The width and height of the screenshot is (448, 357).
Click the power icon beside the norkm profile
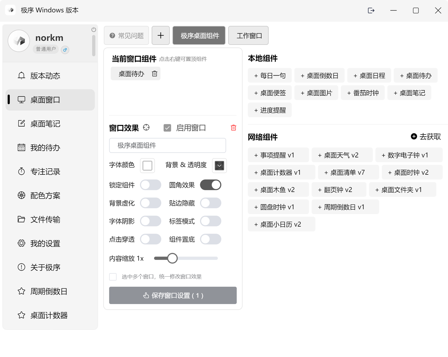point(94,30)
